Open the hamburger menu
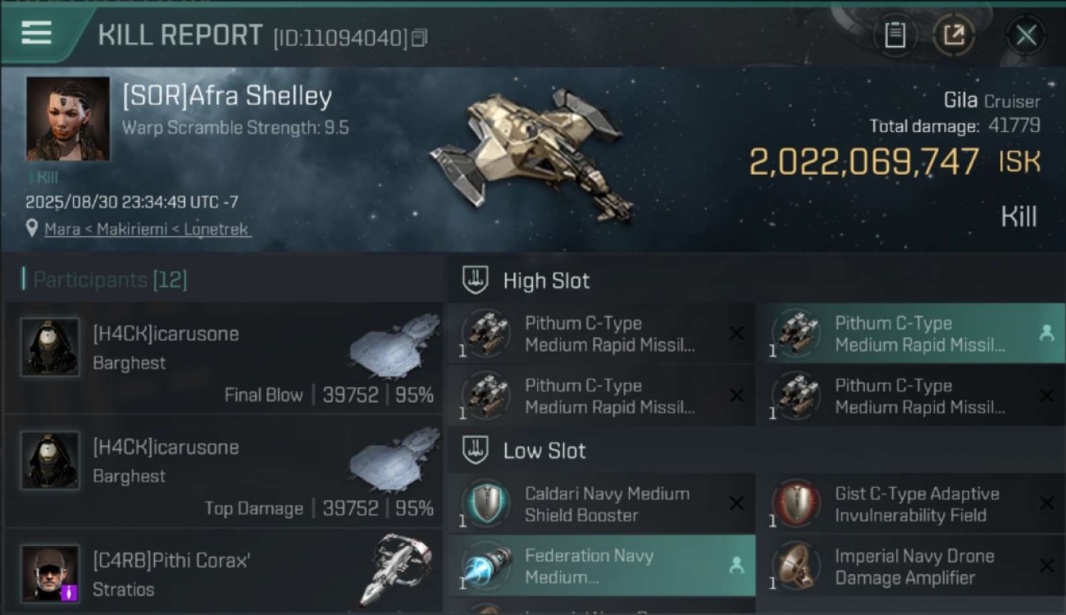Screen dimensions: 1066x615 pyautogui.click(x=36, y=33)
